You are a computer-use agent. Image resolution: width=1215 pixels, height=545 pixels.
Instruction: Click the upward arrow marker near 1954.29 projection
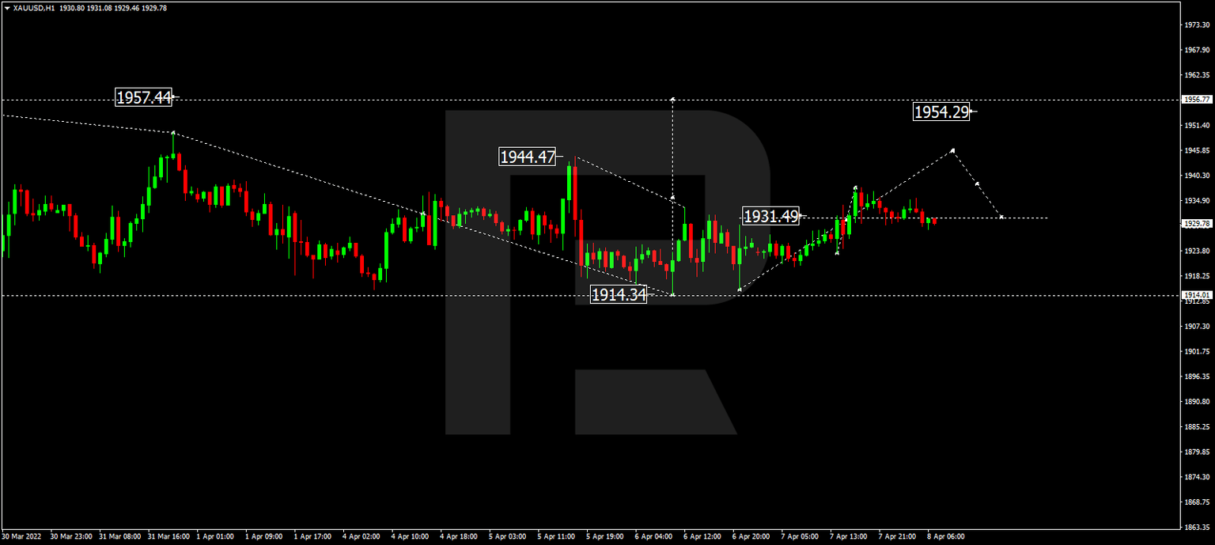click(x=954, y=149)
